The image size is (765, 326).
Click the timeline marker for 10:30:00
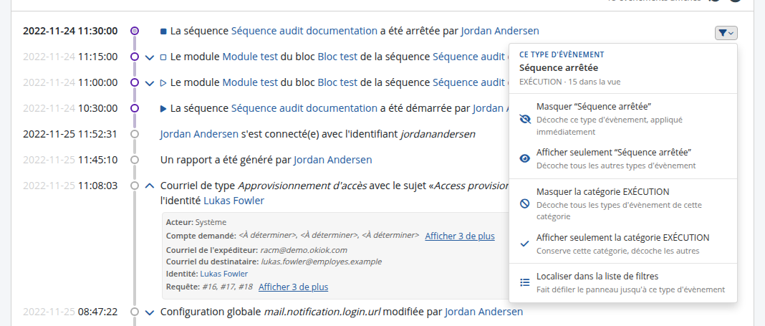click(x=135, y=108)
